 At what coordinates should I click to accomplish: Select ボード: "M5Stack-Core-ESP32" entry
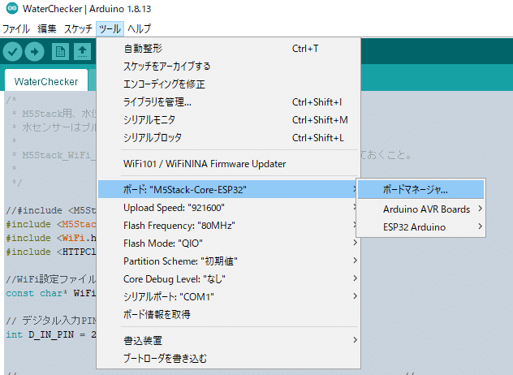click(228, 189)
